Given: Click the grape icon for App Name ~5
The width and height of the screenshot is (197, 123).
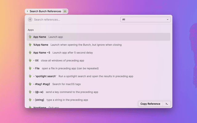Looking at the screenshot, I should [30, 53].
